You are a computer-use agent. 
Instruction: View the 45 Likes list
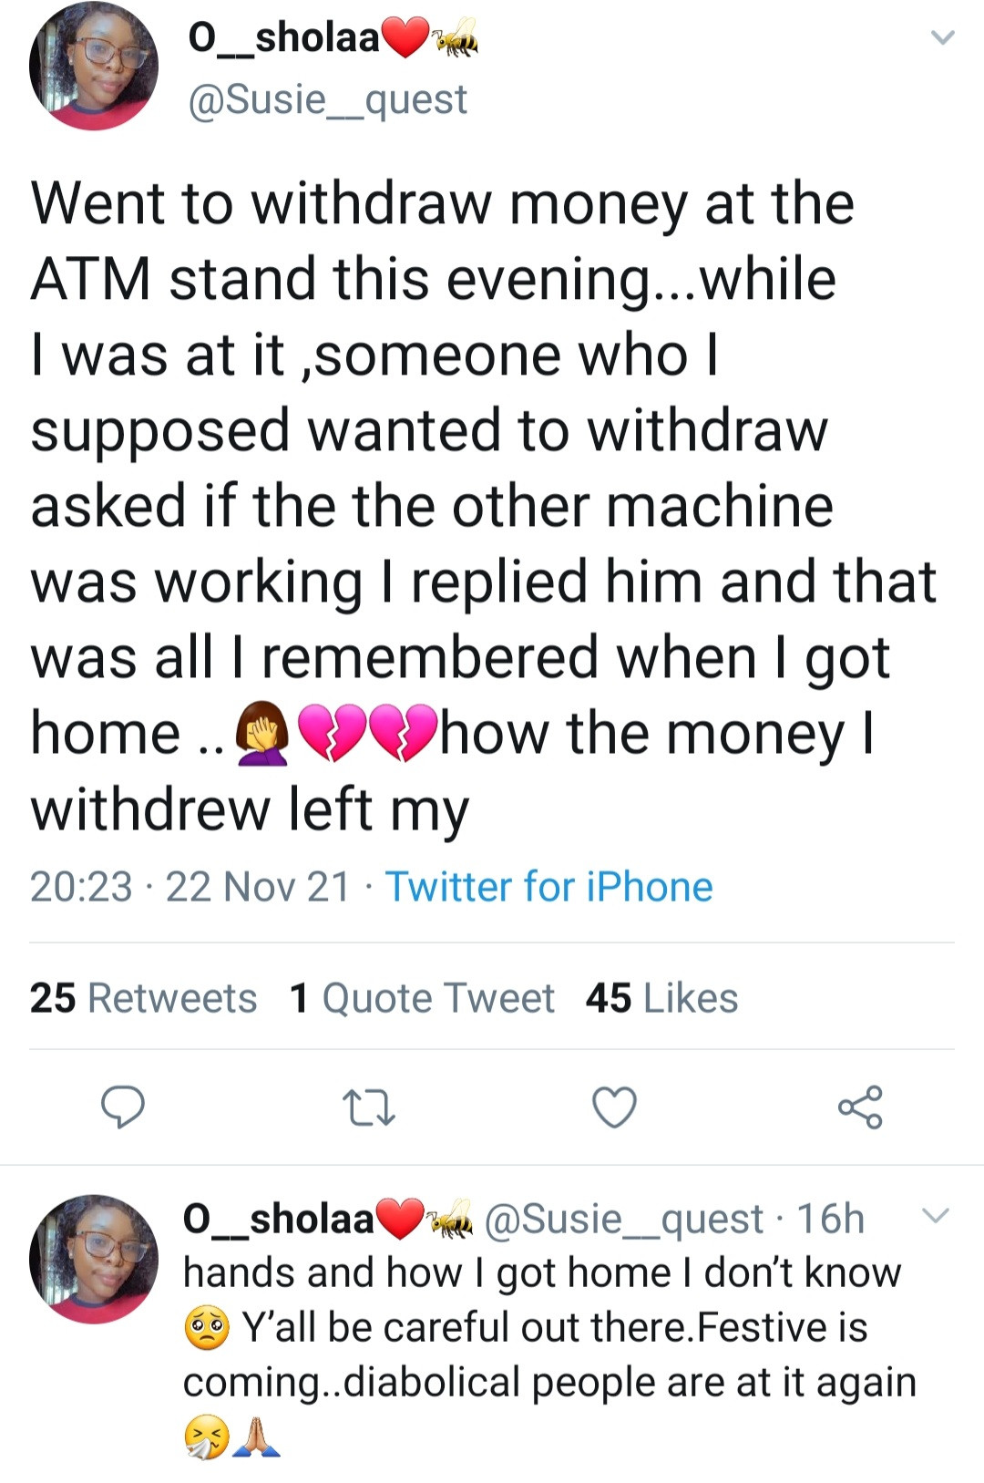(661, 998)
